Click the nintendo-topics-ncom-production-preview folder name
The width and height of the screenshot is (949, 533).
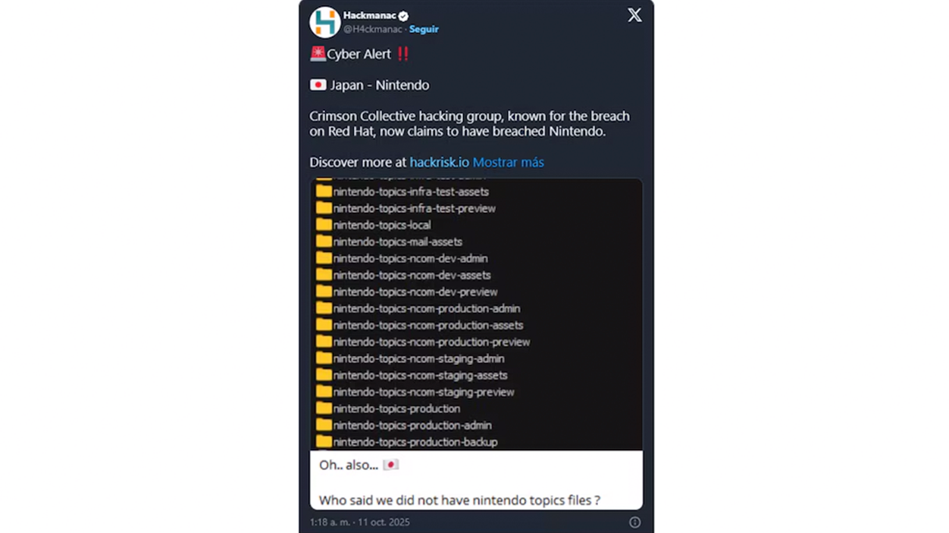tap(431, 342)
